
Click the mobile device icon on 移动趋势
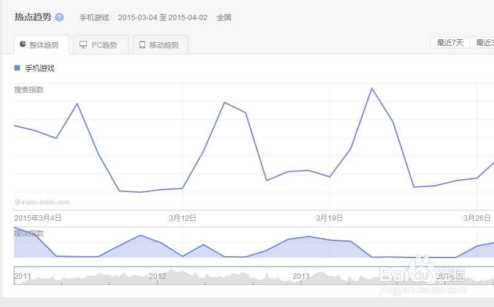point(143,45)
